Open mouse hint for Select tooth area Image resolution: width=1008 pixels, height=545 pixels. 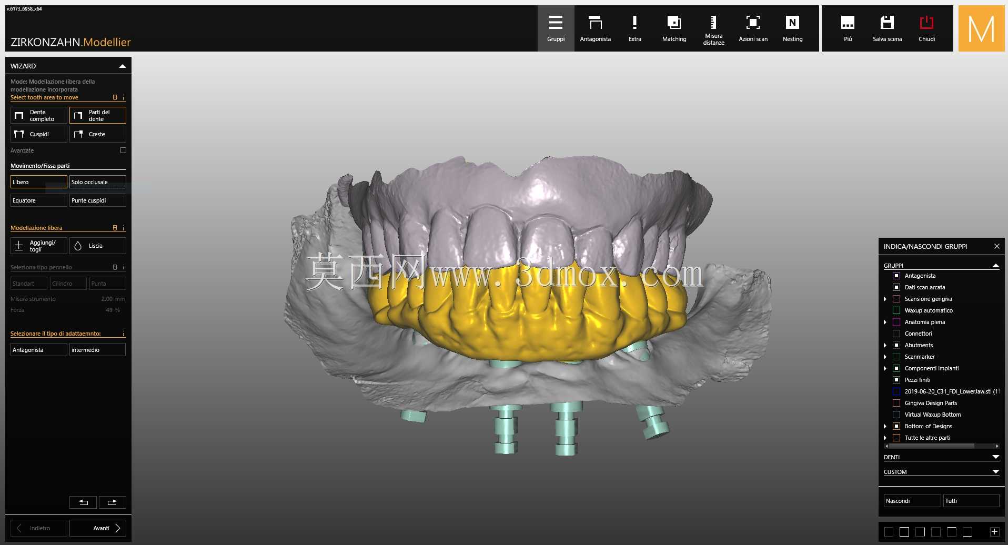tap(115, 97)
